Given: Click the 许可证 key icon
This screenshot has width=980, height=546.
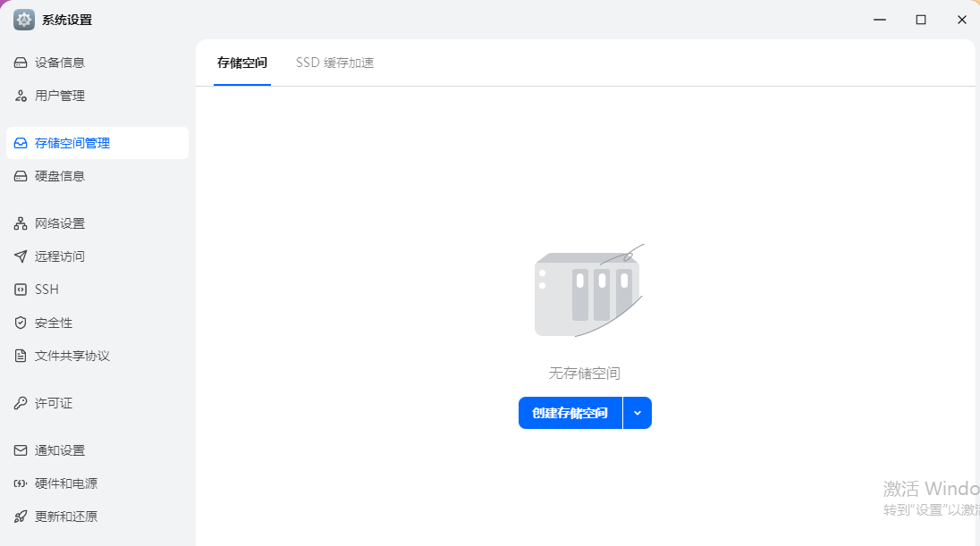Looking at the screenshot, I should pyautogui.click(x=21, y=403).
